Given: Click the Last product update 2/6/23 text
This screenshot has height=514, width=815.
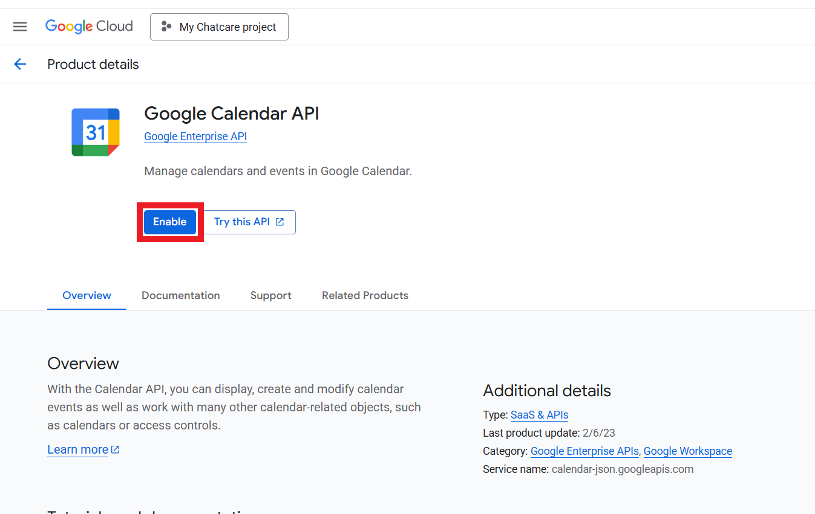Looking at the screenshot, I should click(x=549, y=433).
